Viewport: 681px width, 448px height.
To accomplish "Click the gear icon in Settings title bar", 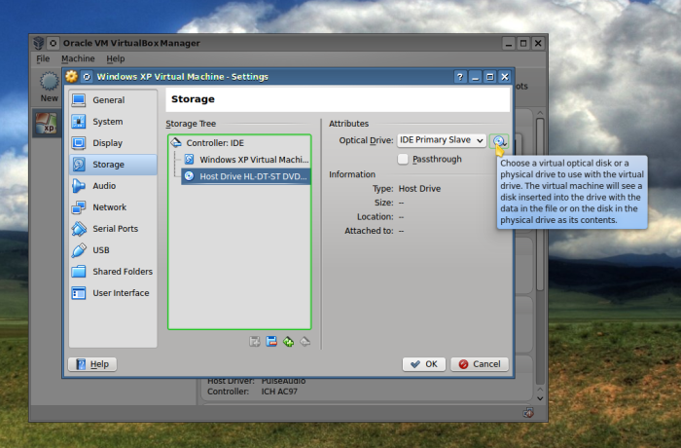I will (71, 77).
